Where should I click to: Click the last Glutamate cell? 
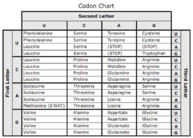[x=119, y=132]
